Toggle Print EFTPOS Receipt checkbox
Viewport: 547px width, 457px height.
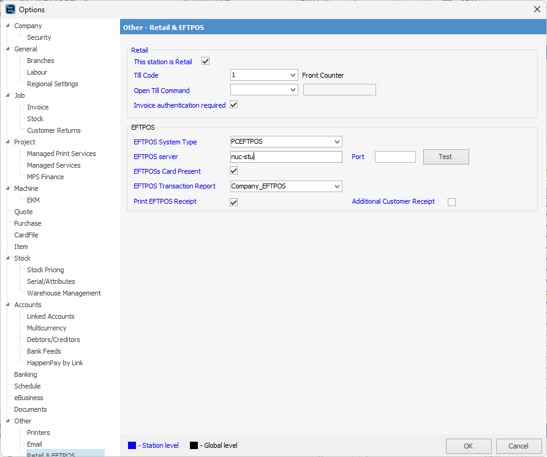pos(233,202)
